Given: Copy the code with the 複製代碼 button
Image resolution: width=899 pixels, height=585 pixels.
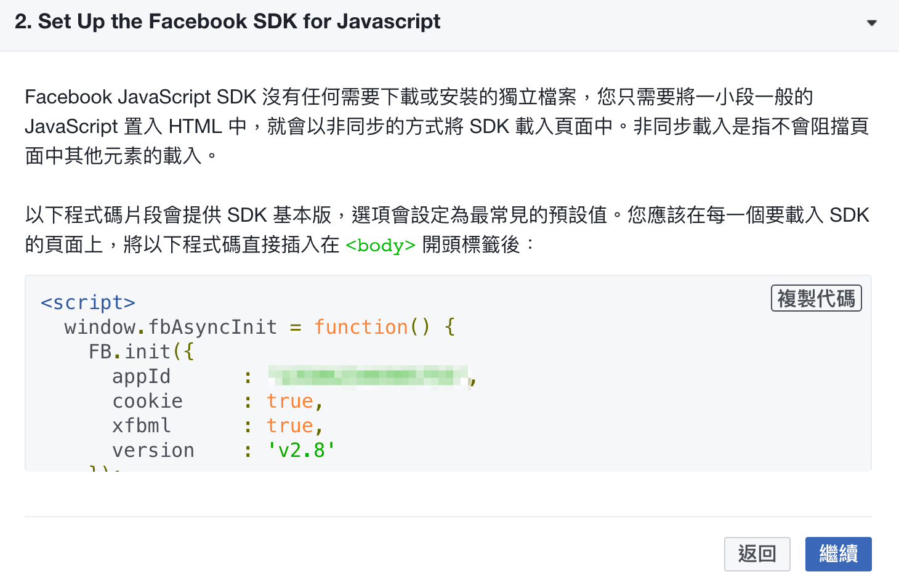Looking at the screenshot, I should (816, 299).
